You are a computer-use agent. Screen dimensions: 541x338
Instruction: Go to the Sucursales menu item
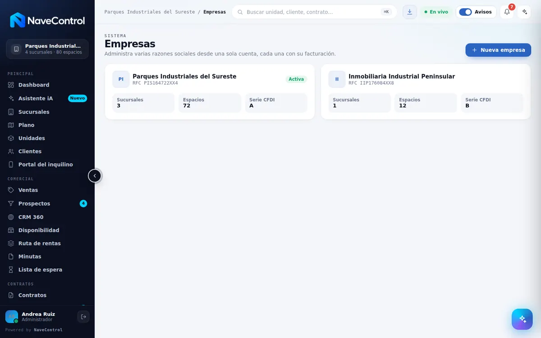pyautogui.click(x=47, y=112)
